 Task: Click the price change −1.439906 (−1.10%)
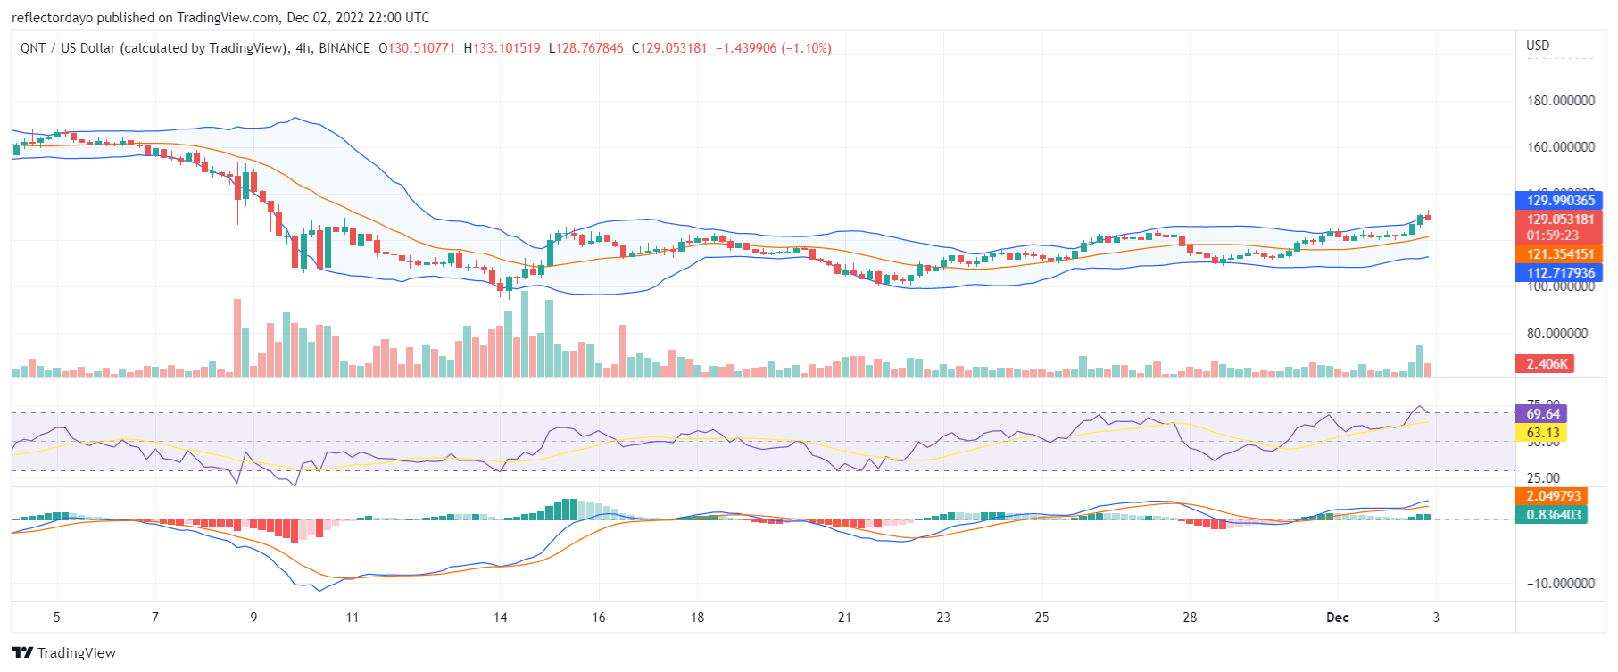(774, 48)
